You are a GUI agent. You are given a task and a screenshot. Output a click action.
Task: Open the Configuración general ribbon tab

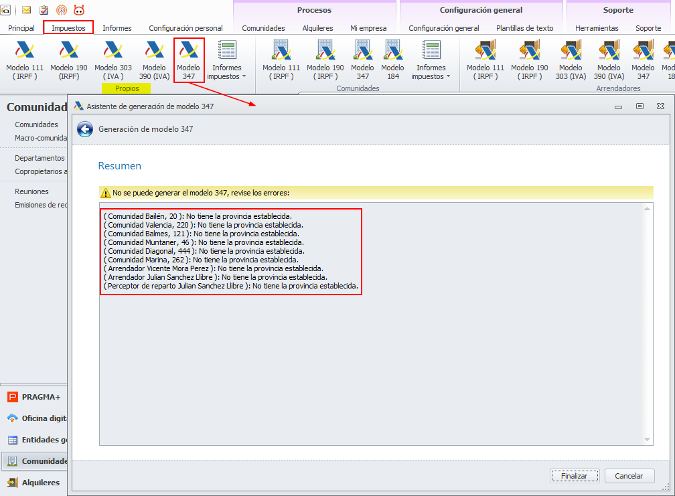tap(444, 28)
